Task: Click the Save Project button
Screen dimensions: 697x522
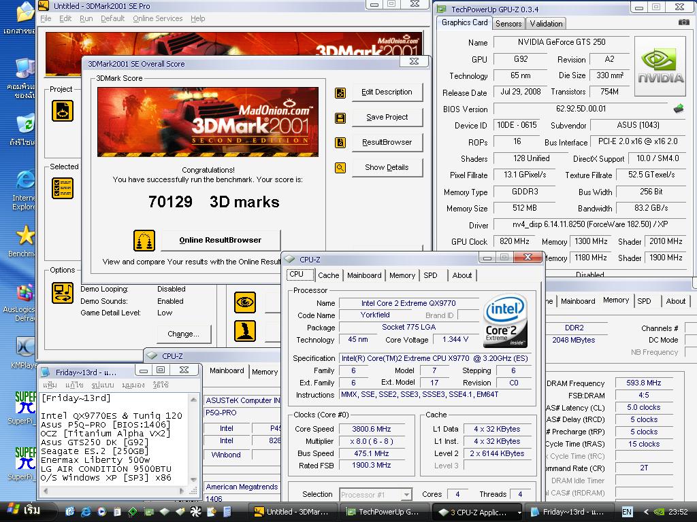Action: click(x=387, y=117)
